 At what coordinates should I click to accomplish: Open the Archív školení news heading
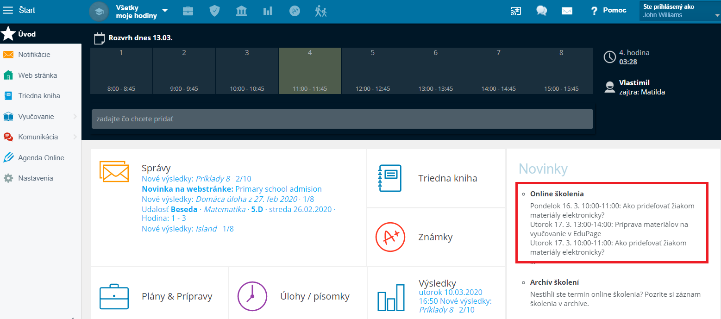point(555,282)
